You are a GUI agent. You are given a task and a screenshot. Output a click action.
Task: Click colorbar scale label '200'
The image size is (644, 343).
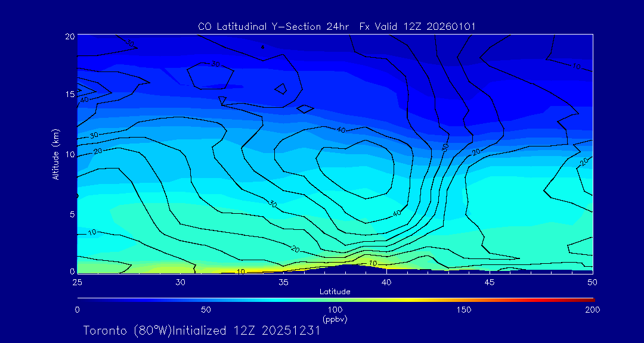tap(593, 310)
